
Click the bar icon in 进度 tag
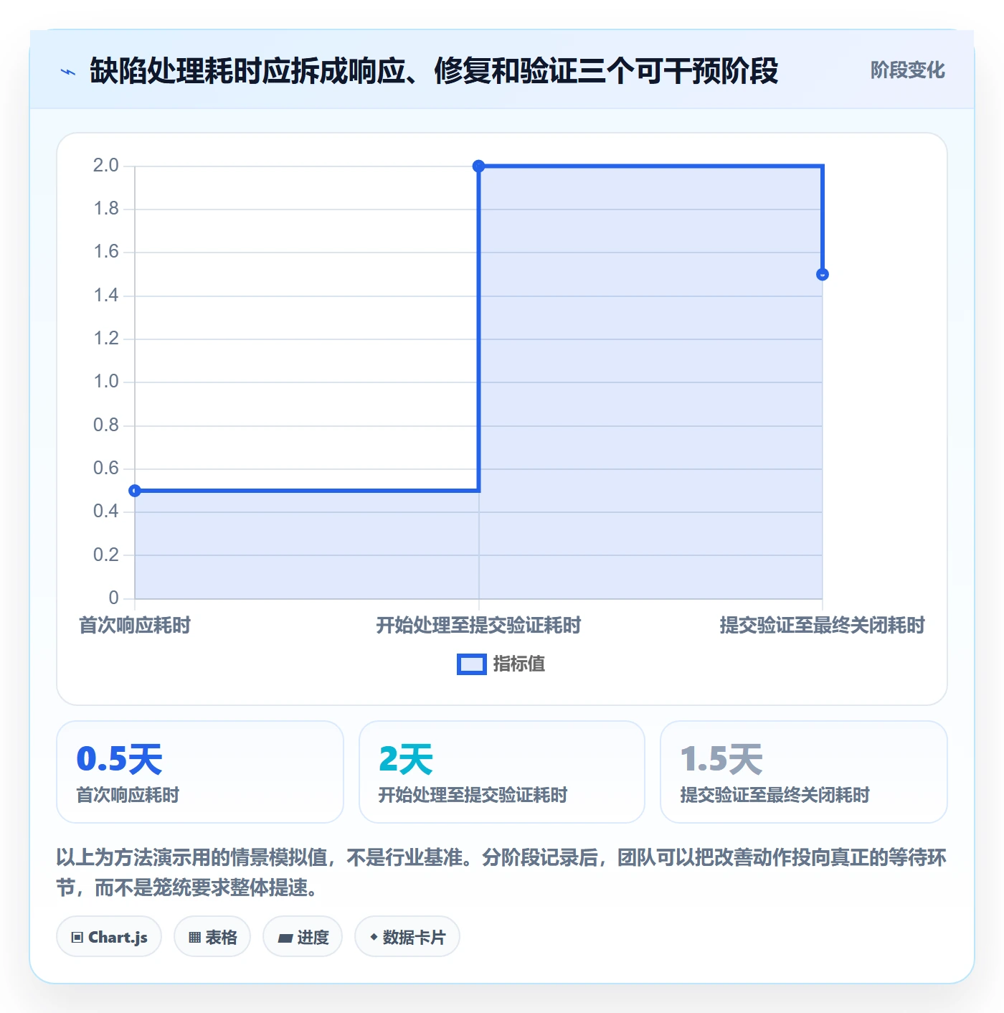285,938
